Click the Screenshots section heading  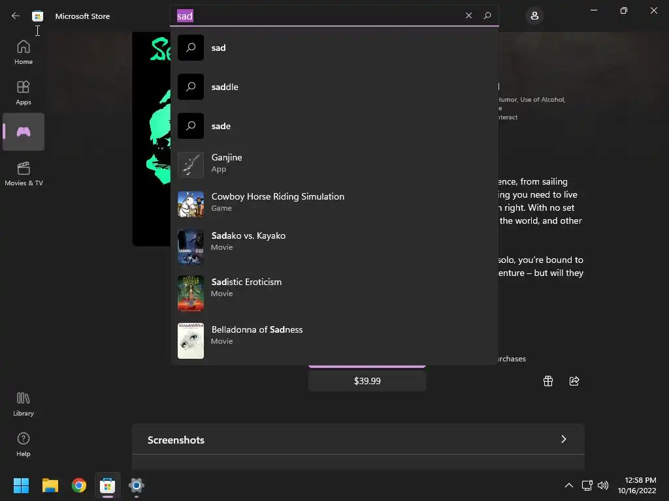click(176, 440)
